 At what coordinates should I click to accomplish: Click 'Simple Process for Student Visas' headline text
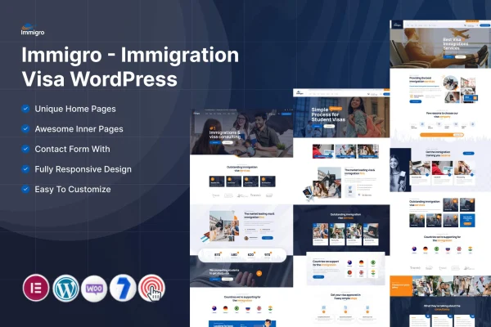pyautogui.click(x=328, y=114)
